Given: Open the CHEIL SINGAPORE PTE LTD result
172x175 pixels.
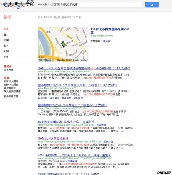Looking at the screenshot, I should tap(69, 174).
